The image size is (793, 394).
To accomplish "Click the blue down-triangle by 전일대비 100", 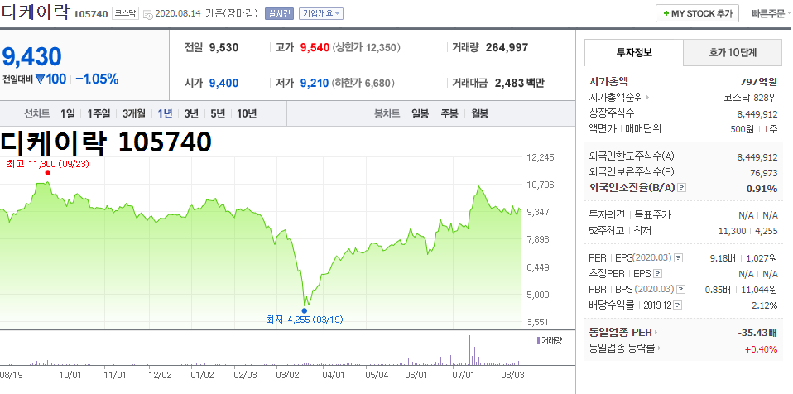I will (40, 79).
